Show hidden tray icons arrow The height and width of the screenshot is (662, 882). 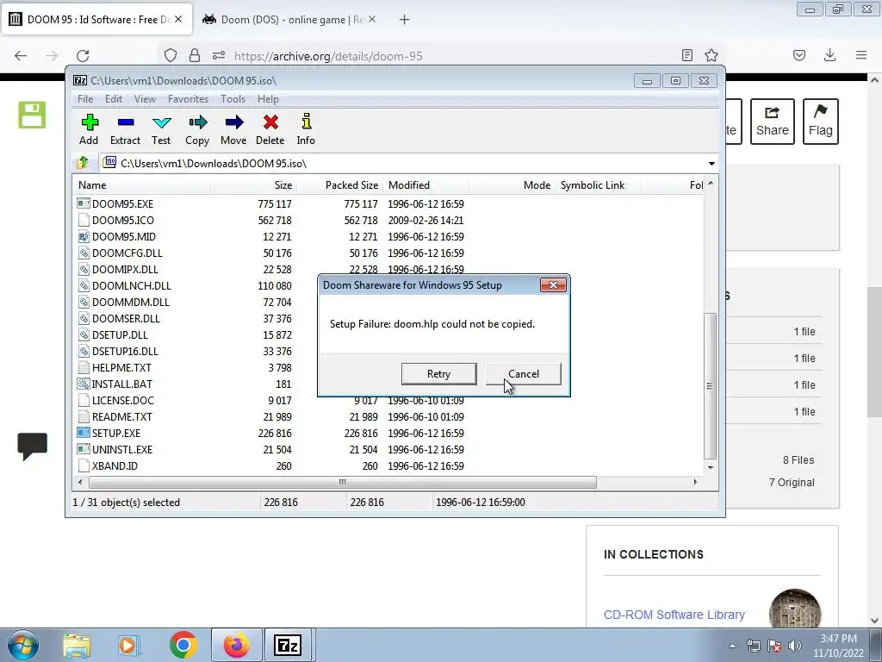(x=732, y=646)
